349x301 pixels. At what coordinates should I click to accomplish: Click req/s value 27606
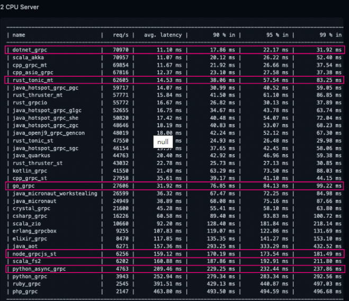(121, 186)
